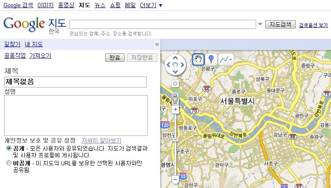Viewport: 331px width, 188px height.
Task: Open 지도 in top navigation
Action: 85,5
